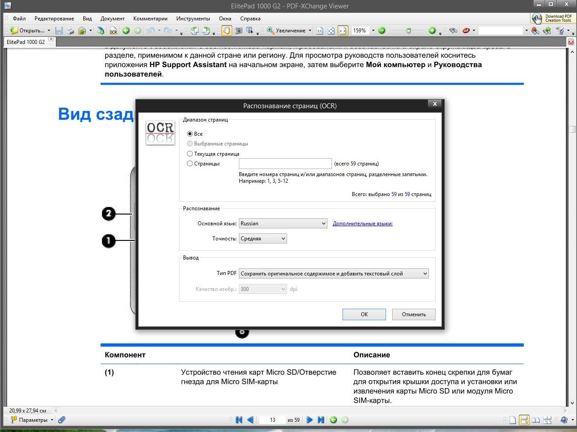Screen dimensions: 577x432
Task: Select the "Страницы:" radio button
Action: click(190, 164)
